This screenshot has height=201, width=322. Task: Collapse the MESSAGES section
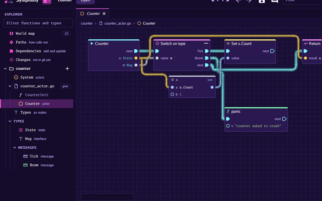click(15, 147)
